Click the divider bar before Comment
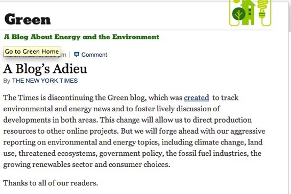Image resolution: width=291 pixels, height=194 pixels. [x=70, y=55]
